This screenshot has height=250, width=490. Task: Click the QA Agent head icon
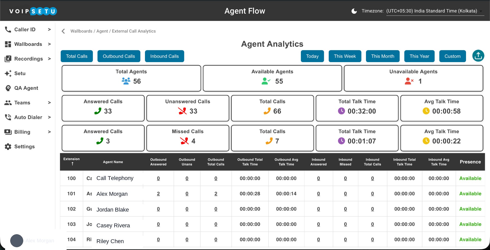point(8,88)
